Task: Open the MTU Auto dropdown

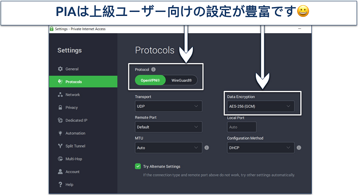Action: point(168,148)
